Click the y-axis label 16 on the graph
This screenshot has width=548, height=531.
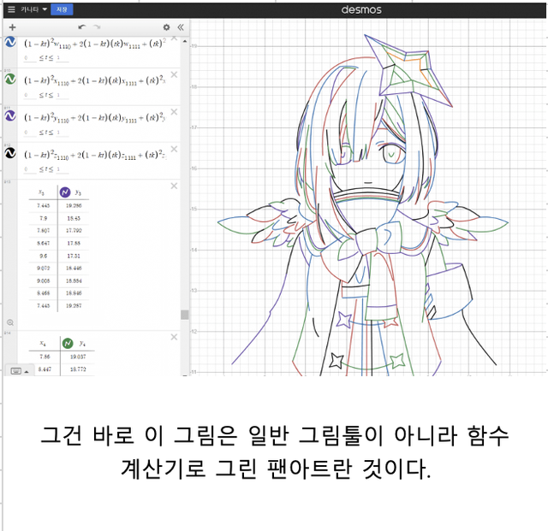coord(194,168)
